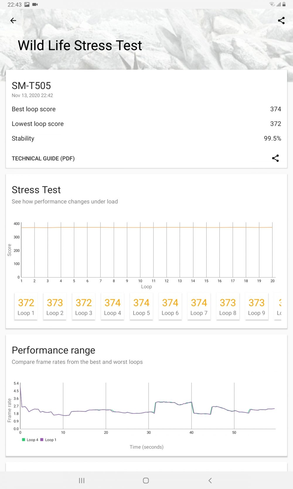Screen dimensions: 293x489
Task: Tap the Loop 9 score card
Action: pos(257,306)
